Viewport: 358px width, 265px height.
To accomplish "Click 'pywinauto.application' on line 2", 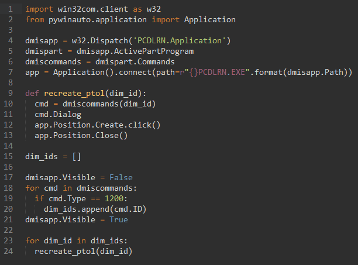I will coord(98,20).
